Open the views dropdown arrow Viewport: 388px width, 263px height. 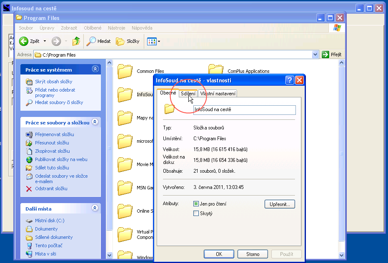click(159, 41)
